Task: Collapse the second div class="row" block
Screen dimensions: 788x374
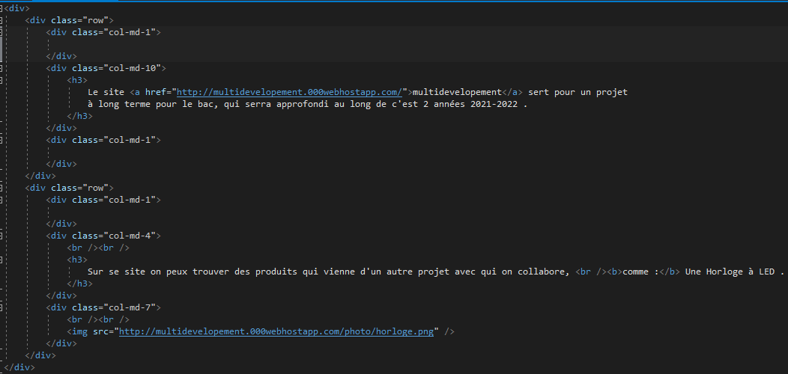Action: coord(1,188)
